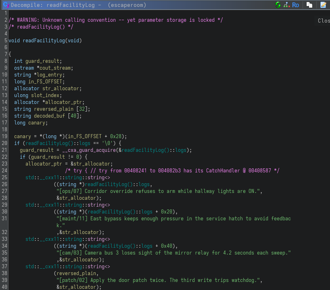Click the '0x40' offset on line 34
The image size is (330, 290).
(x=167, y=246)
